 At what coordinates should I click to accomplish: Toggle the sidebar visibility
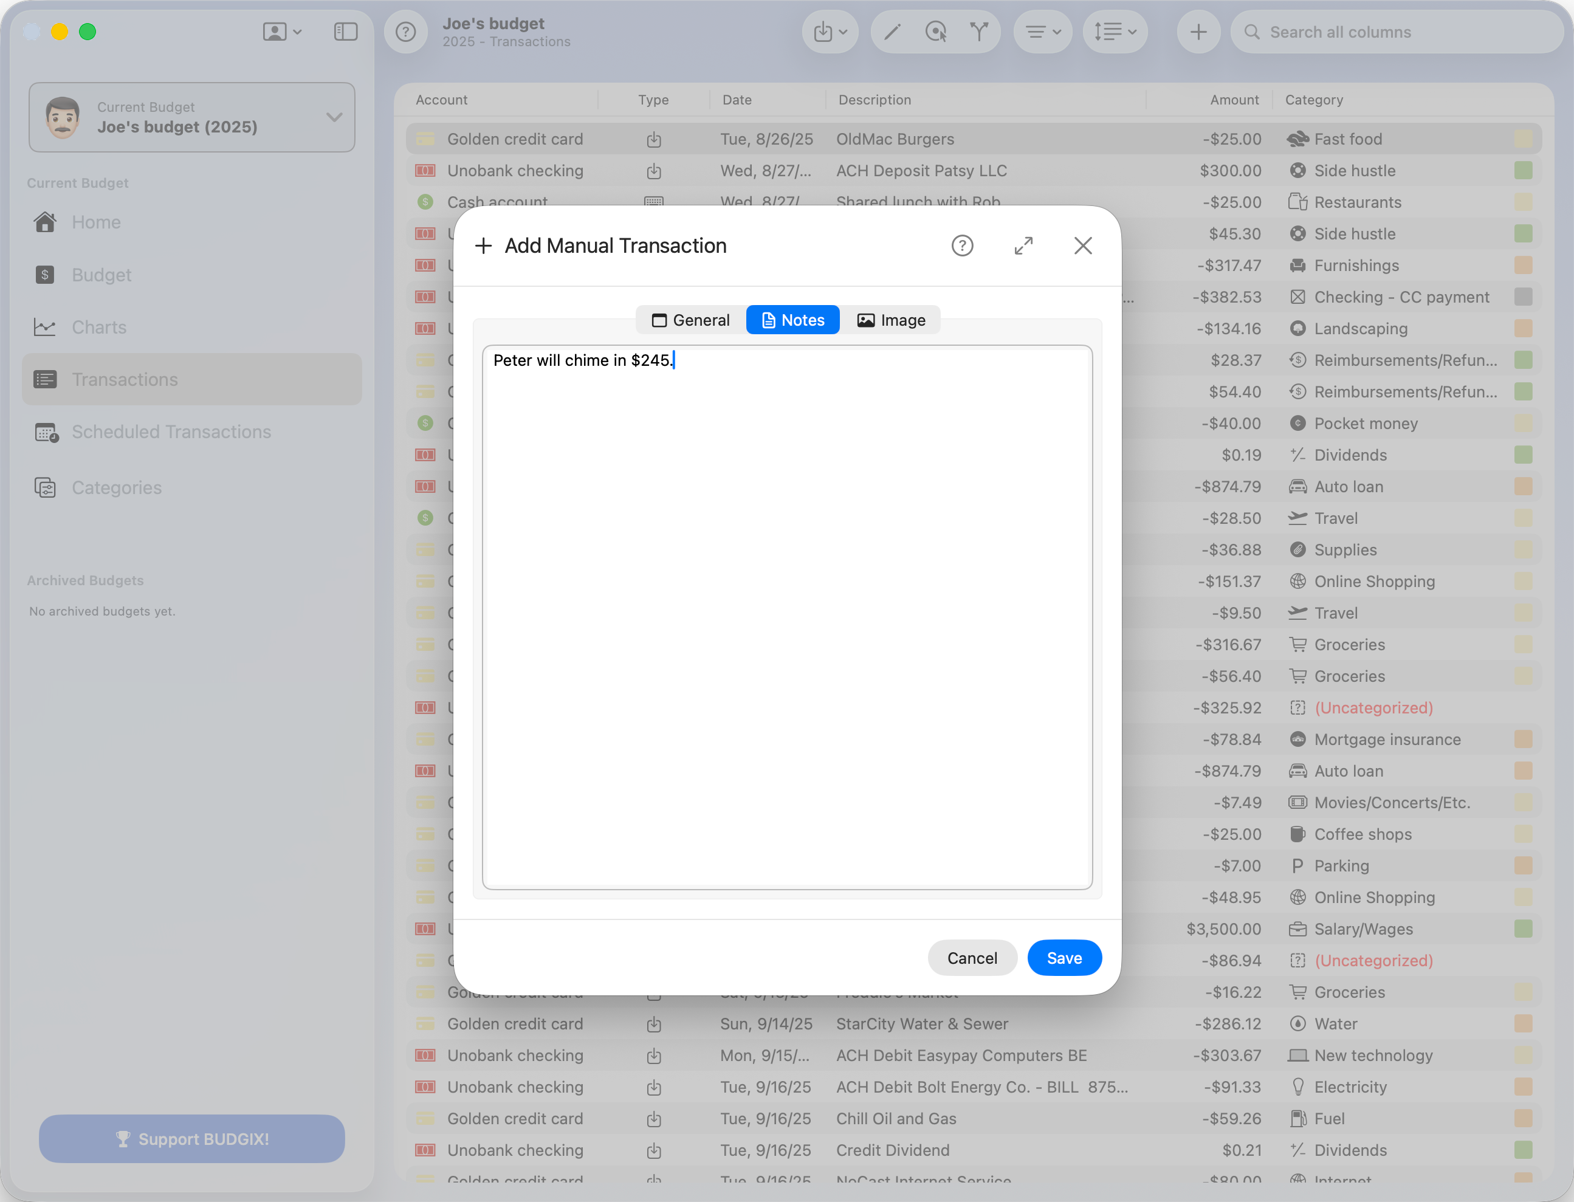(x=346, y=32)
